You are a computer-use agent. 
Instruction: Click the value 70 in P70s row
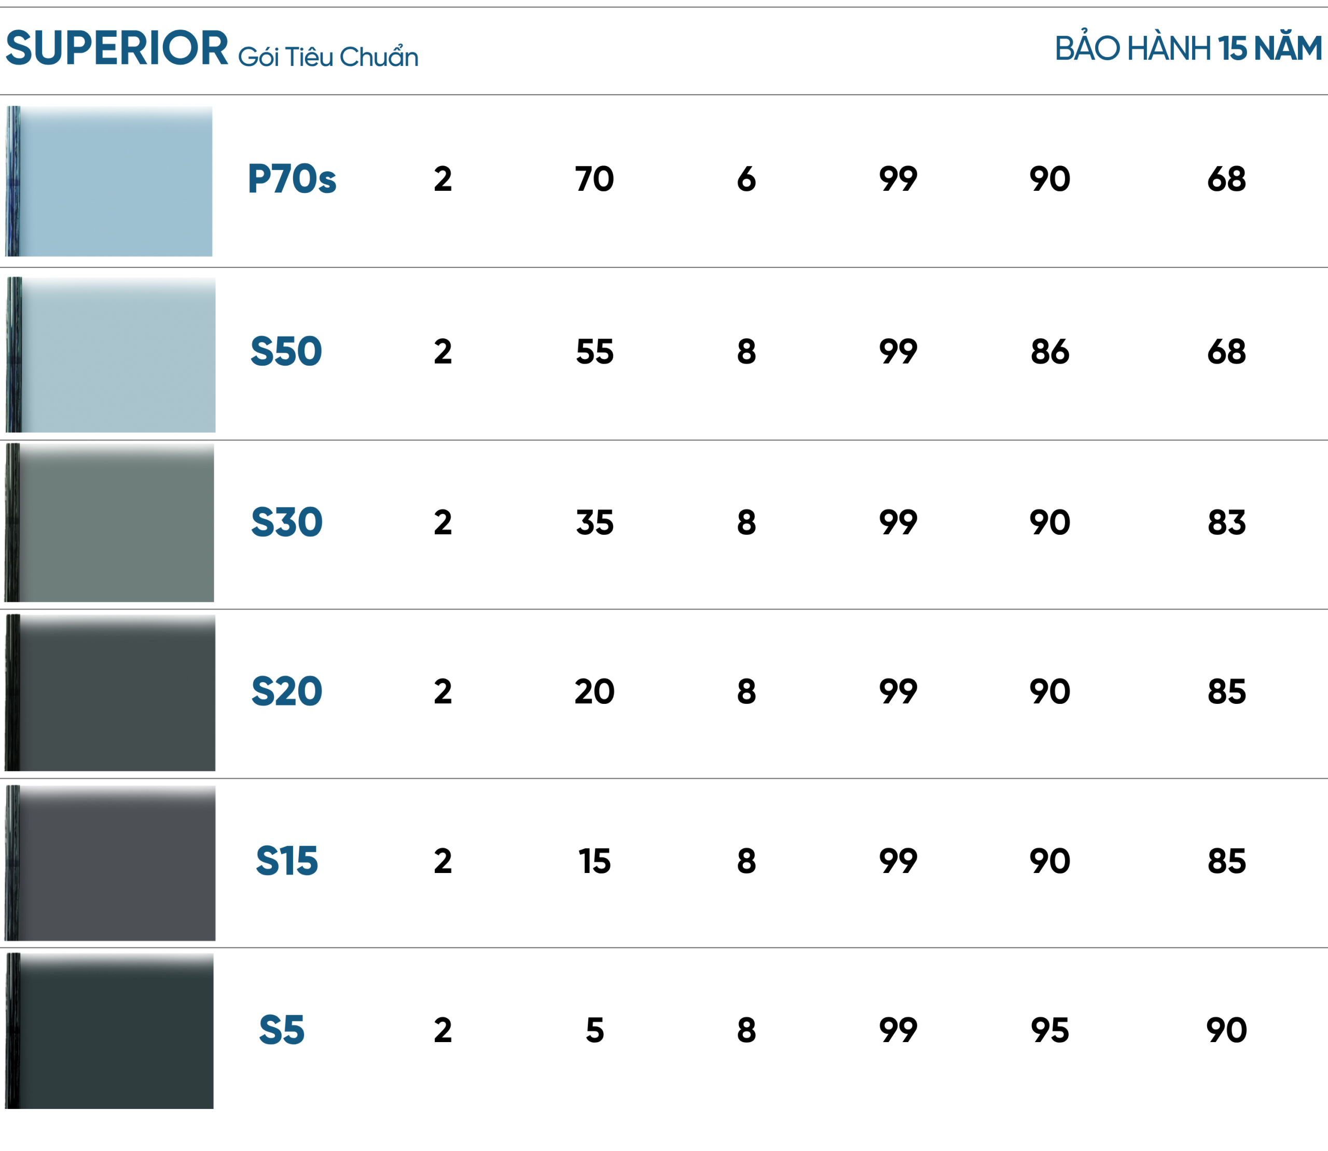point(594,178)
